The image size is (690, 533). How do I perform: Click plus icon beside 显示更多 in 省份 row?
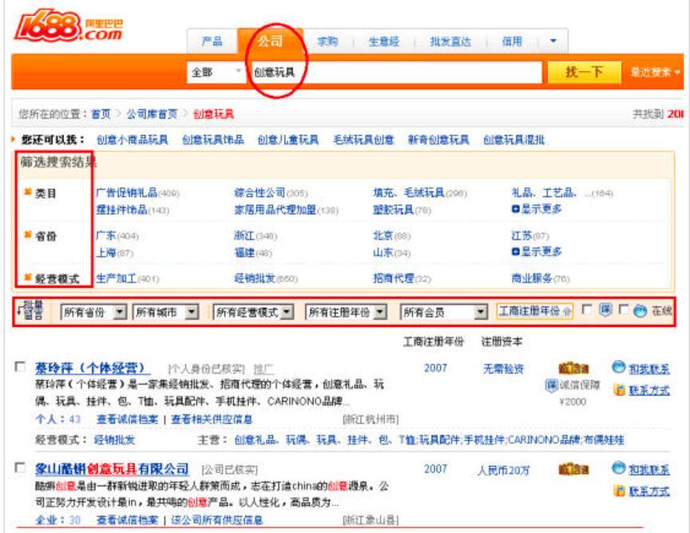[516, 251]
